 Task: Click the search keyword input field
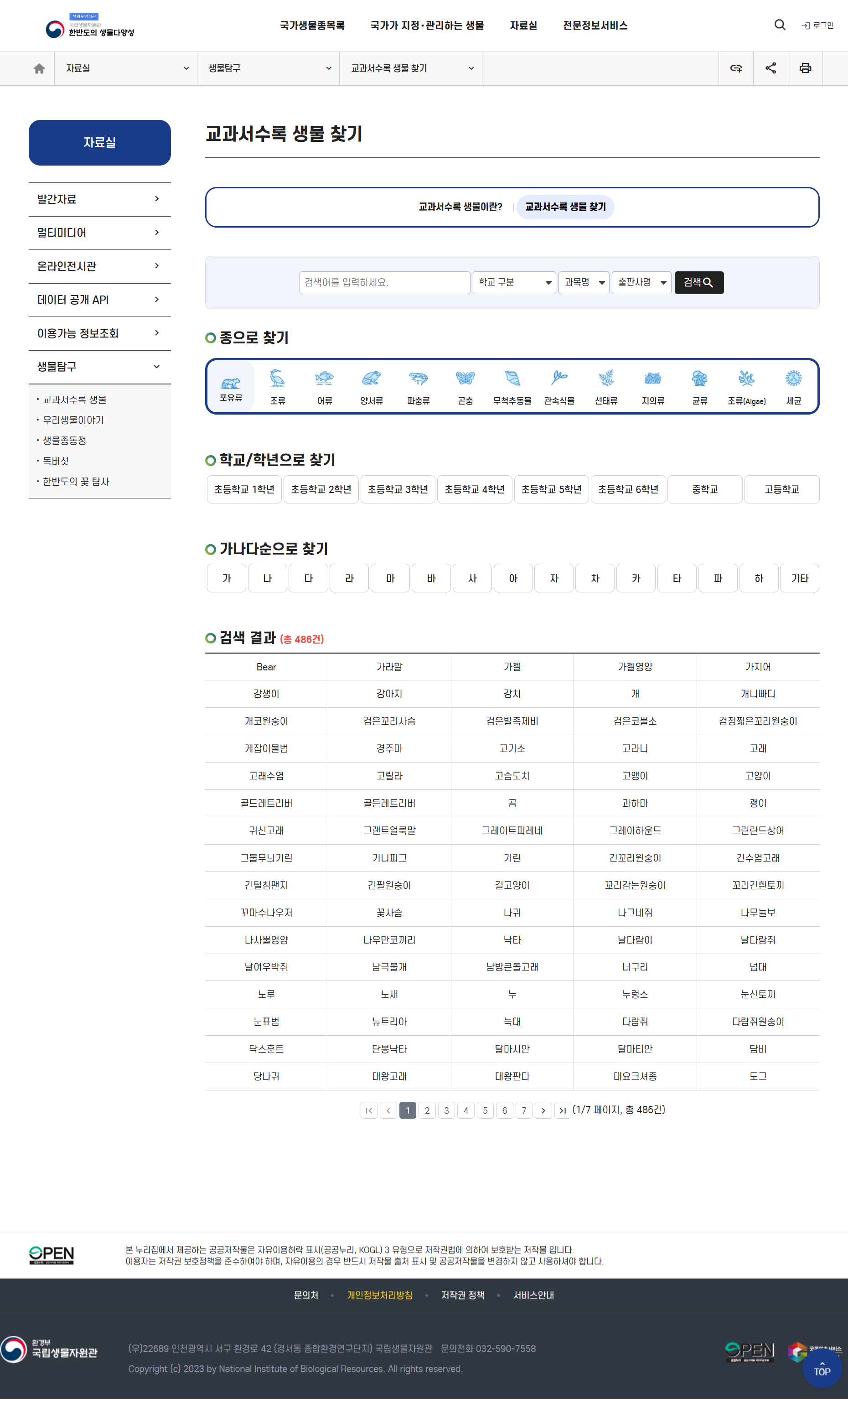click(385, 283)
